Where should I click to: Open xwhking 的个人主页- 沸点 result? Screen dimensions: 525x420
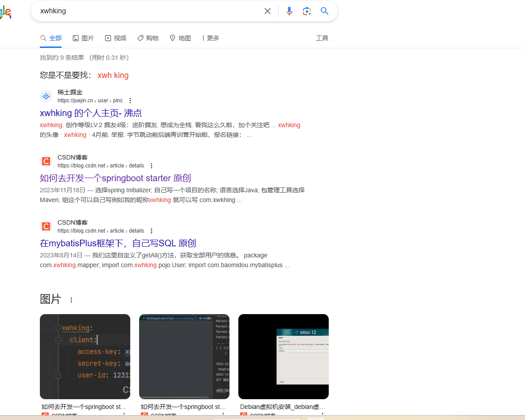coord(91,113)
